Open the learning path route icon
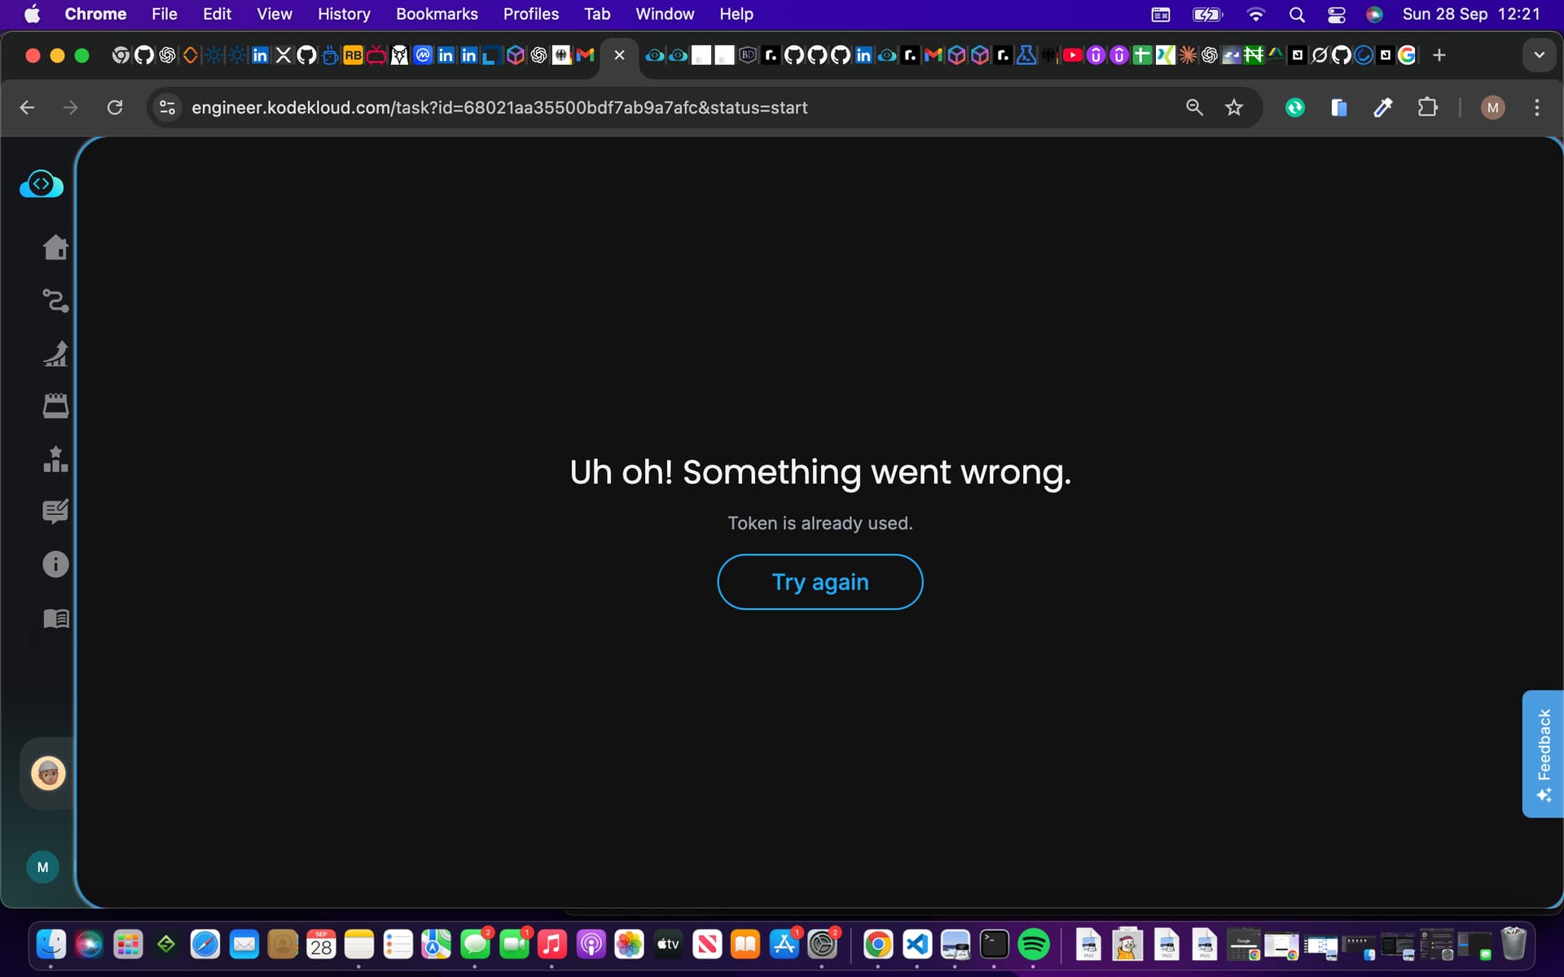 coord(55,300)
